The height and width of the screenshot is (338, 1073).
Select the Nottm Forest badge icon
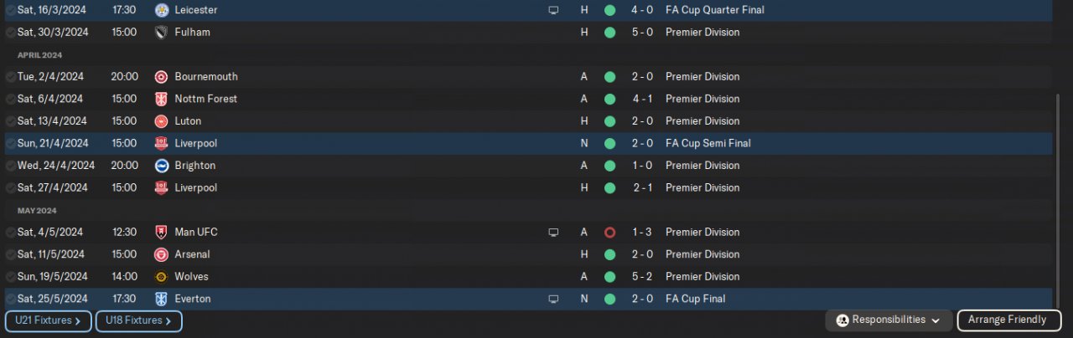click(162, 99)
